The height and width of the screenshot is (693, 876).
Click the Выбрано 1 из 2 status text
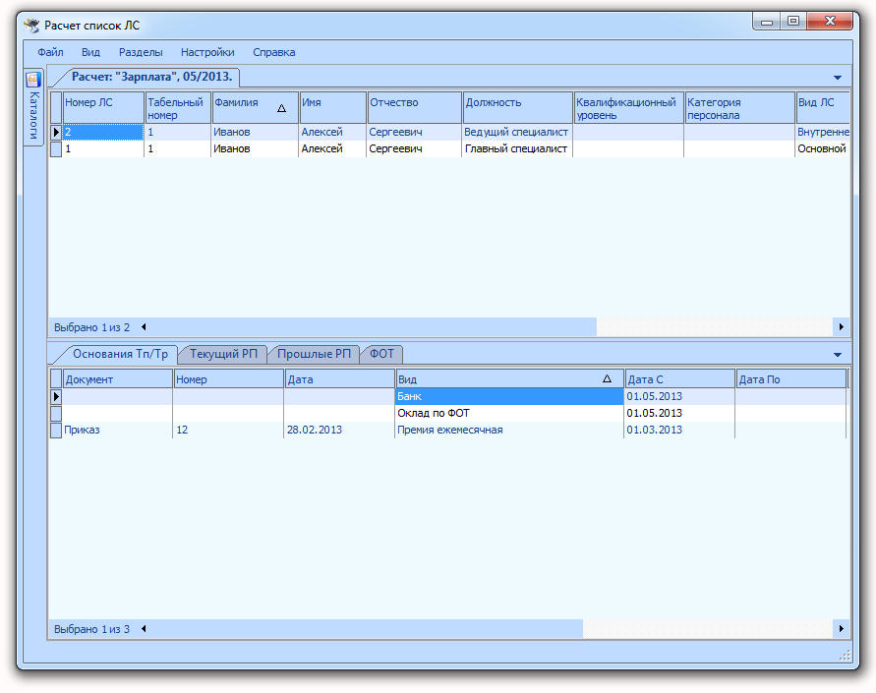tap(91, 327)
